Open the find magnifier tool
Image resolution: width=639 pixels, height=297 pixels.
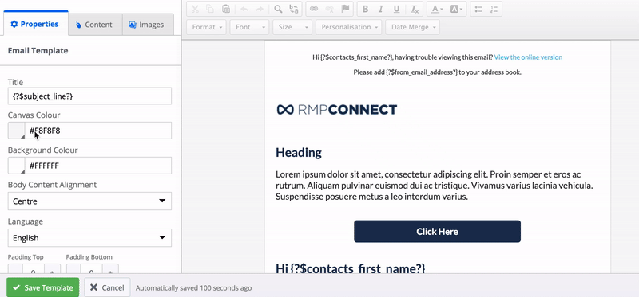tap(278, 9)
